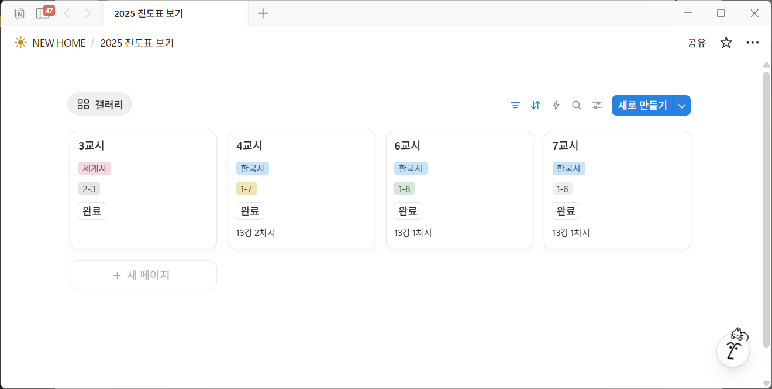Screen dimensions: 772x389
Task: Open automations via the lightning bolt icon
Action: coord(556,105)
